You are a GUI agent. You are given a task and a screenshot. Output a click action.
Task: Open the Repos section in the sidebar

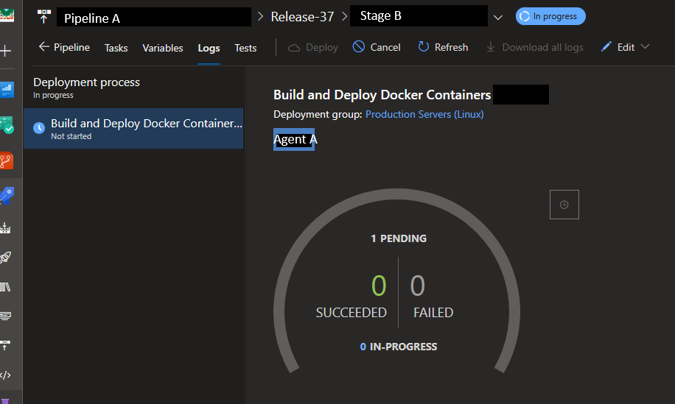click(x=7, y=160)
